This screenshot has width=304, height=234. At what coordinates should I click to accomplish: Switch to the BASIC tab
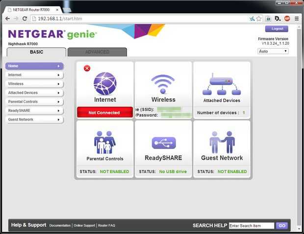36,52
